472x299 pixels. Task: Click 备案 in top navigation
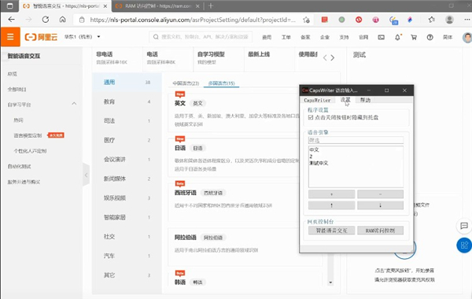click(x=305, y=37)
